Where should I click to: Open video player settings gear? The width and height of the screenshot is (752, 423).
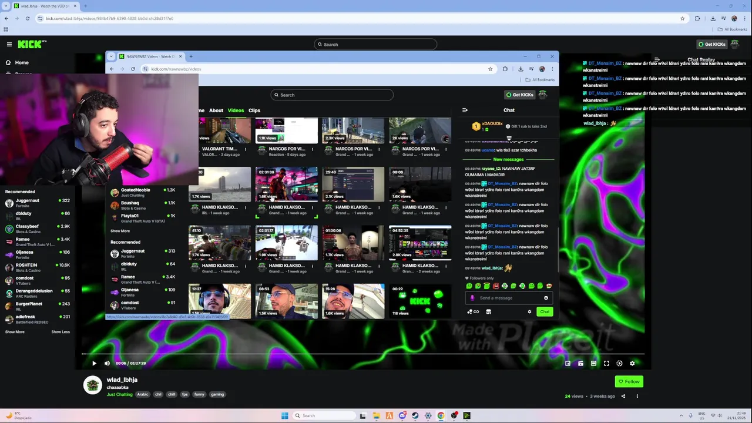click(x=632, y=363)
